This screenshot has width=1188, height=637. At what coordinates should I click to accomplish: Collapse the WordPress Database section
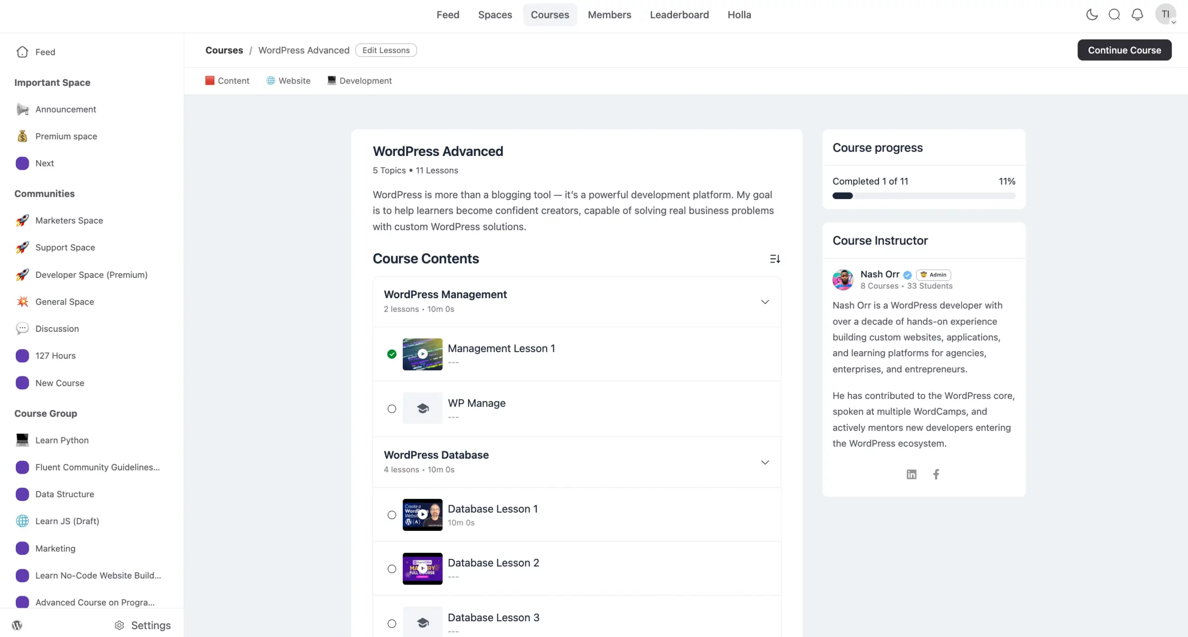click(765, 462)
